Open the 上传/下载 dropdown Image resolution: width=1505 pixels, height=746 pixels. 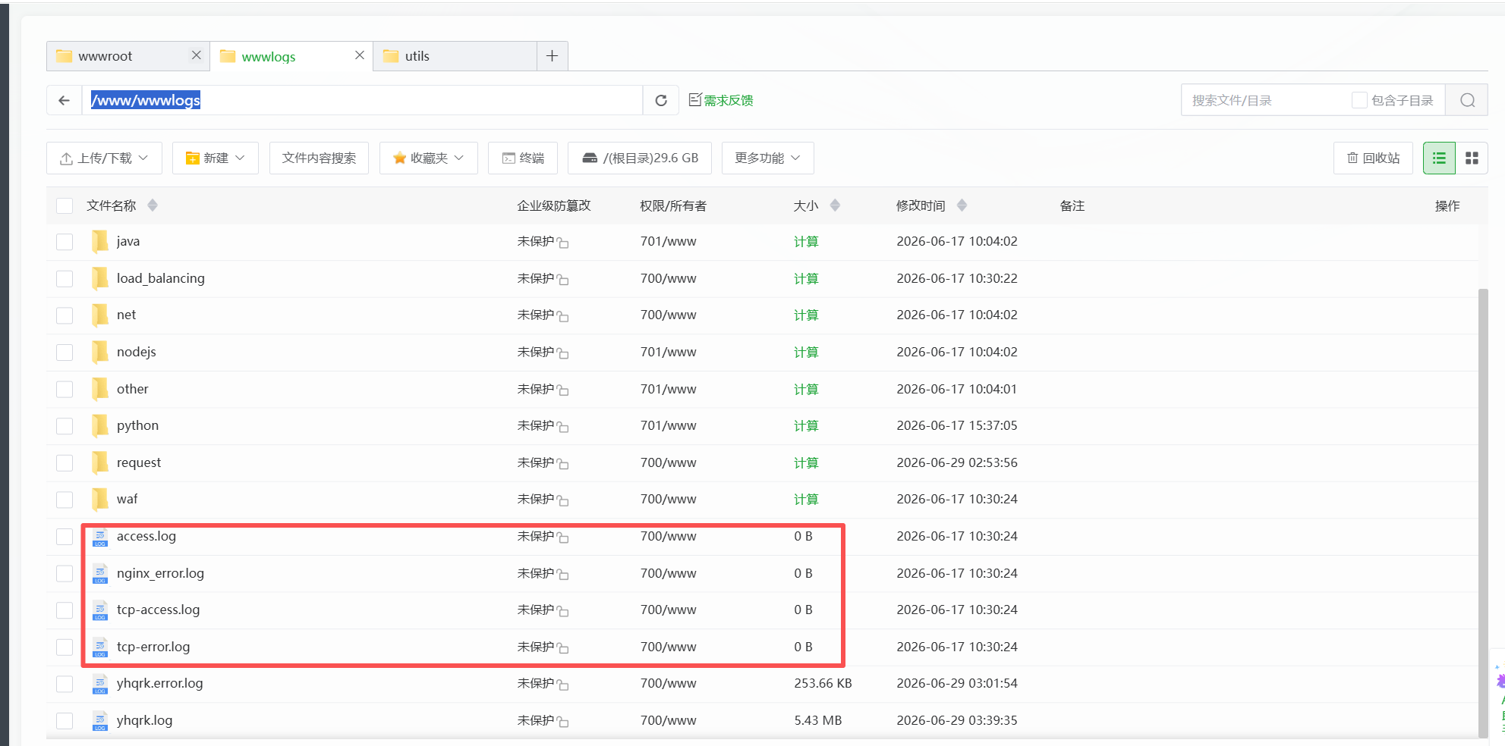(104, 158)
